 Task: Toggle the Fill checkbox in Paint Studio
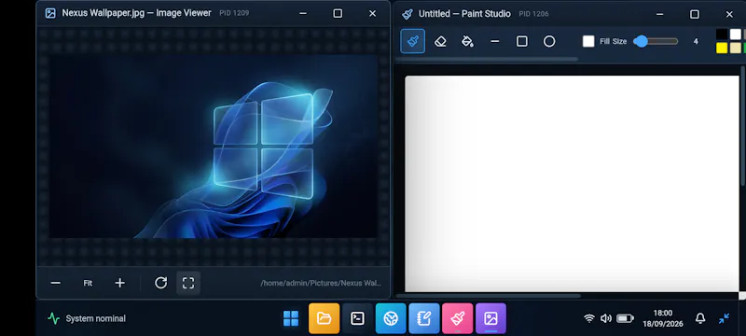pos(588,41)
